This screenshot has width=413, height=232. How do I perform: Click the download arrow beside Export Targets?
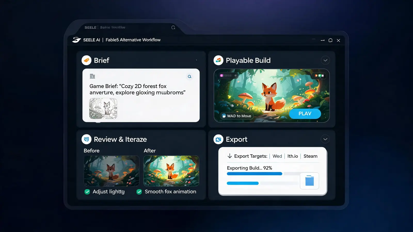pyautogui.click(x=229, y=156)
